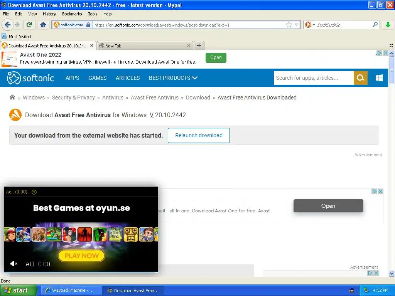Viewport: 395px width, 296px height.
Task: Focus the Search for apps, articles field
Action: (314, 78)
